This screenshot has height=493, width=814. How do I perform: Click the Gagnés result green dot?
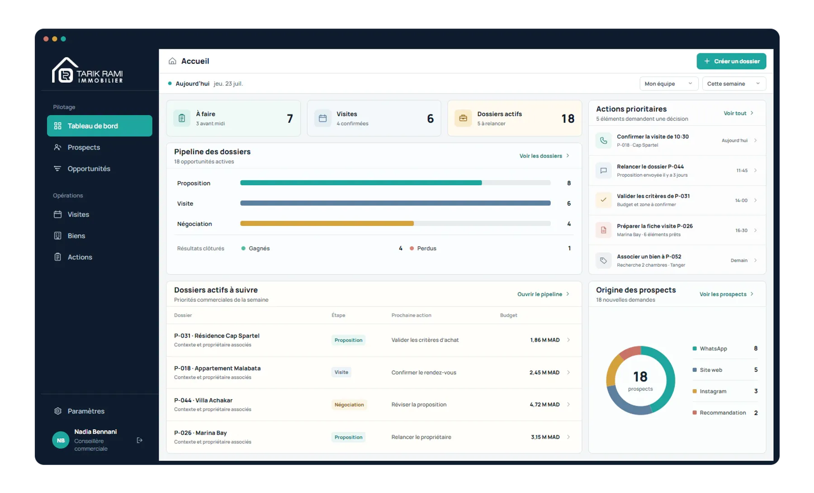pyautogui.click(x=243, y=249)
